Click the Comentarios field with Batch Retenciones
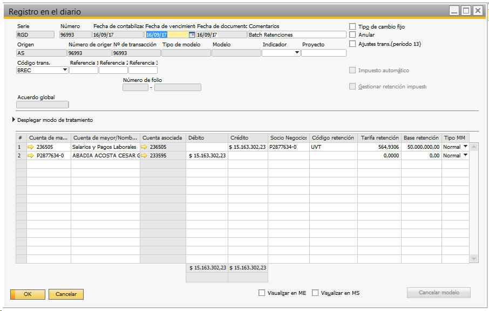 click(296, 35)
